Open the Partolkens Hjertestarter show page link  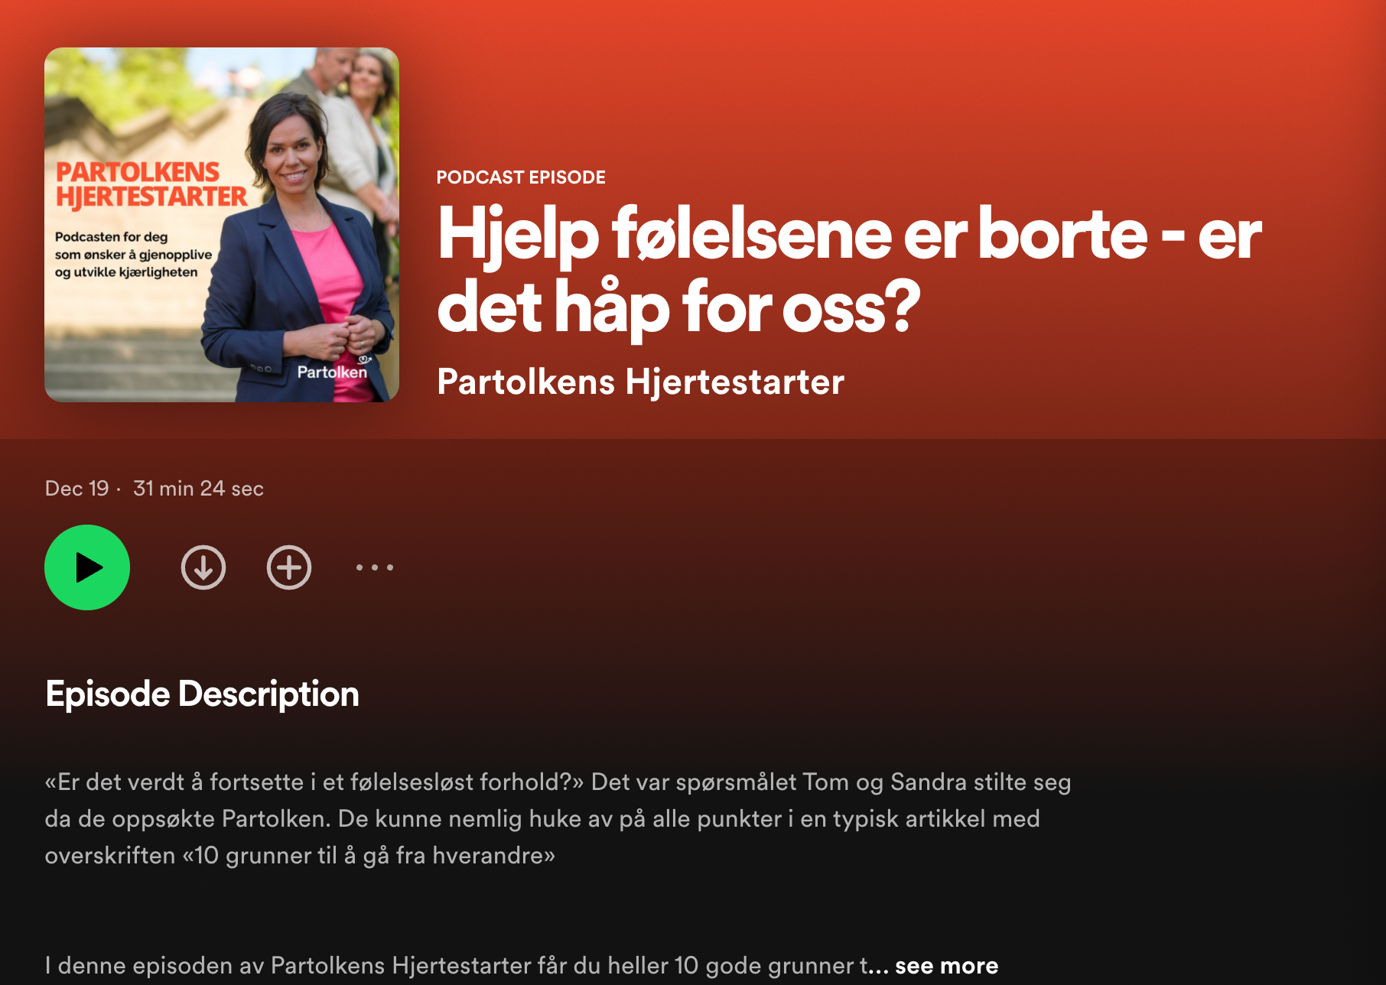(x=640, y=382)
